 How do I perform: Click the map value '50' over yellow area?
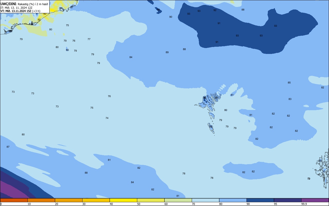point(39,20)
